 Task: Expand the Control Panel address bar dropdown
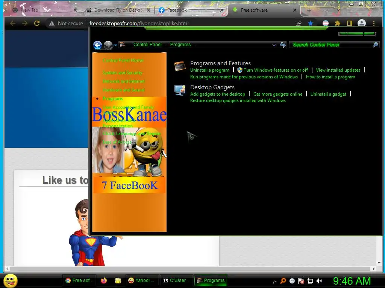[274, 45]
